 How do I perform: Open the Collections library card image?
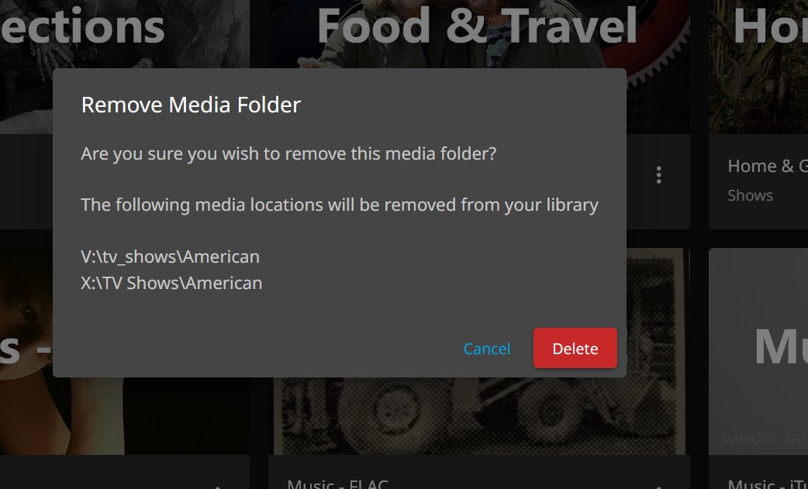(x=125, y=34)
